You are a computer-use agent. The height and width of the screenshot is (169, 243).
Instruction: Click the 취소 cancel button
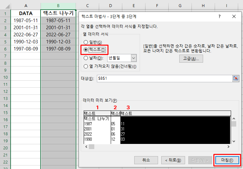[146, 160]
